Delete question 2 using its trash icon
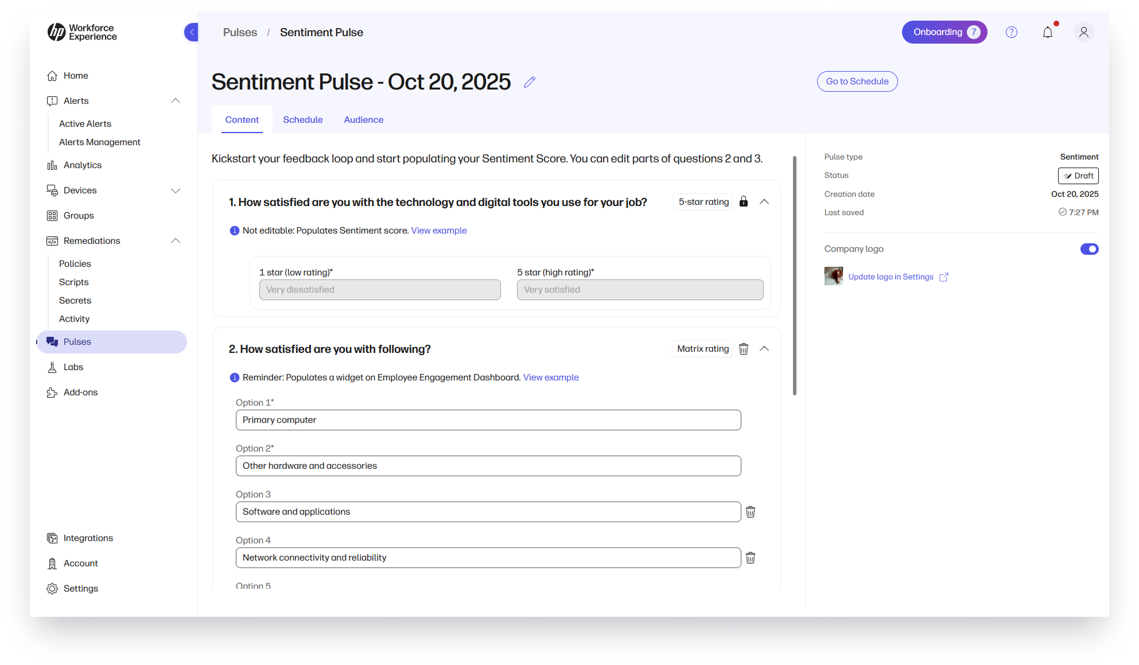This screenshot has width=1139, height=665. click(744, 348)
